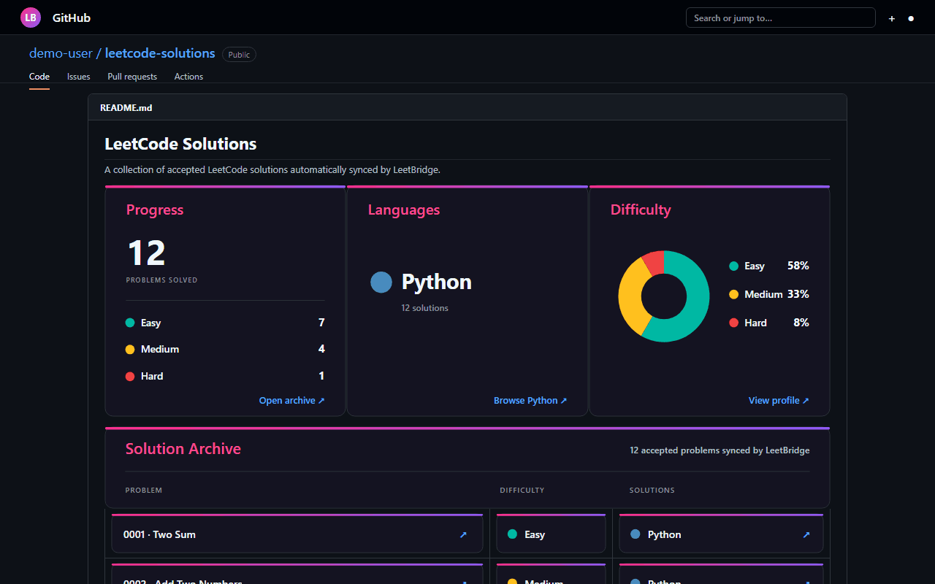Screen dimensions: 935x584
Task: Click the Solution Archive heading
Action: pyautogui.click(x=183, y=449)
